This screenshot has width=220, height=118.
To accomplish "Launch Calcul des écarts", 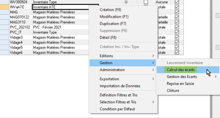I will (x=181, y=70).
